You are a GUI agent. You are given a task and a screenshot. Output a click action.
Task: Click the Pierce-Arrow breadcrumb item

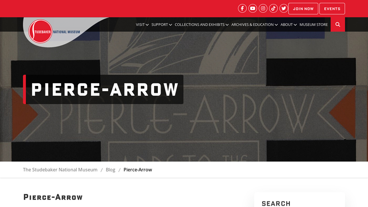pos(138,170)
